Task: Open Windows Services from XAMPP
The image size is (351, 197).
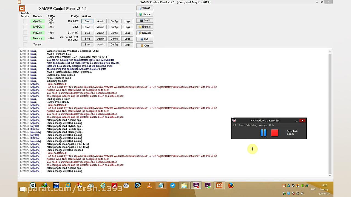Action: click(x=145, y=33)
